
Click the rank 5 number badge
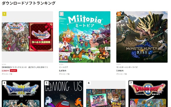46,83
